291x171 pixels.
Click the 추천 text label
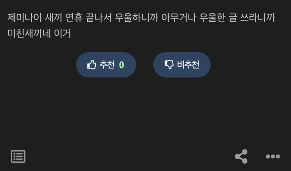click(107, 64)
